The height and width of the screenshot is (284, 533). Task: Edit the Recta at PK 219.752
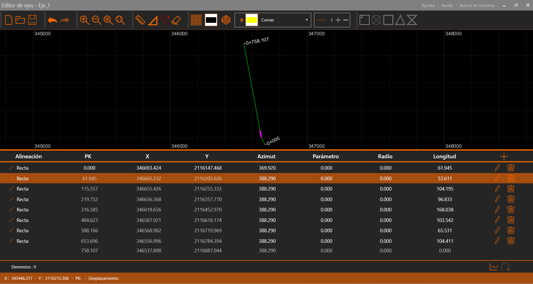tap(497, 199)
